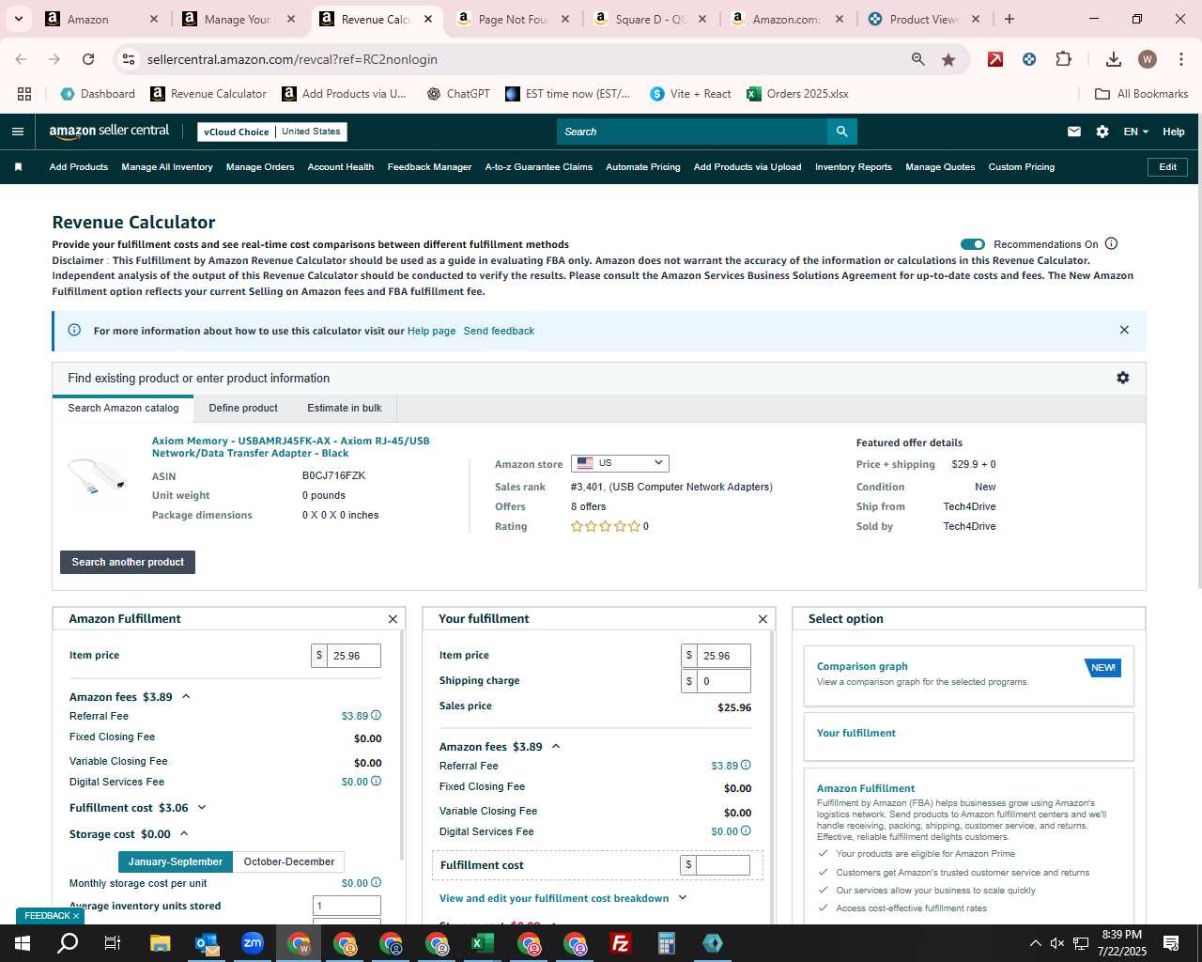
Task: Open the Seller Central mail messages icon
Action: point(1074,132)
